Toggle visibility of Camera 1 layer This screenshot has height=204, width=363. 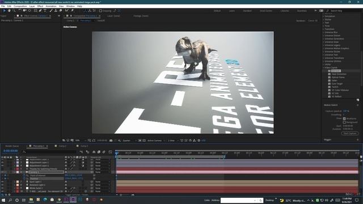(x=2, y=172)
